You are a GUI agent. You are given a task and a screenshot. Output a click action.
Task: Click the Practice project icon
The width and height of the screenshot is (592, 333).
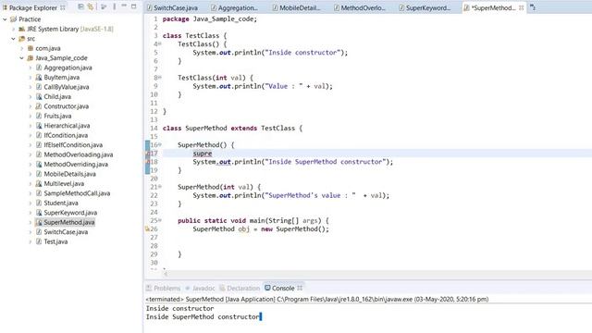(14, 19)
